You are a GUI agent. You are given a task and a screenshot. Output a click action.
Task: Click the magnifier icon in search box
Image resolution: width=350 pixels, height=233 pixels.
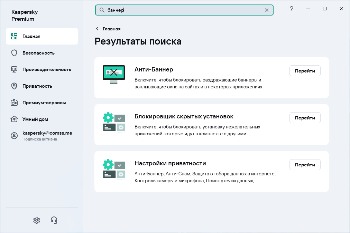[x=102, y=10]
